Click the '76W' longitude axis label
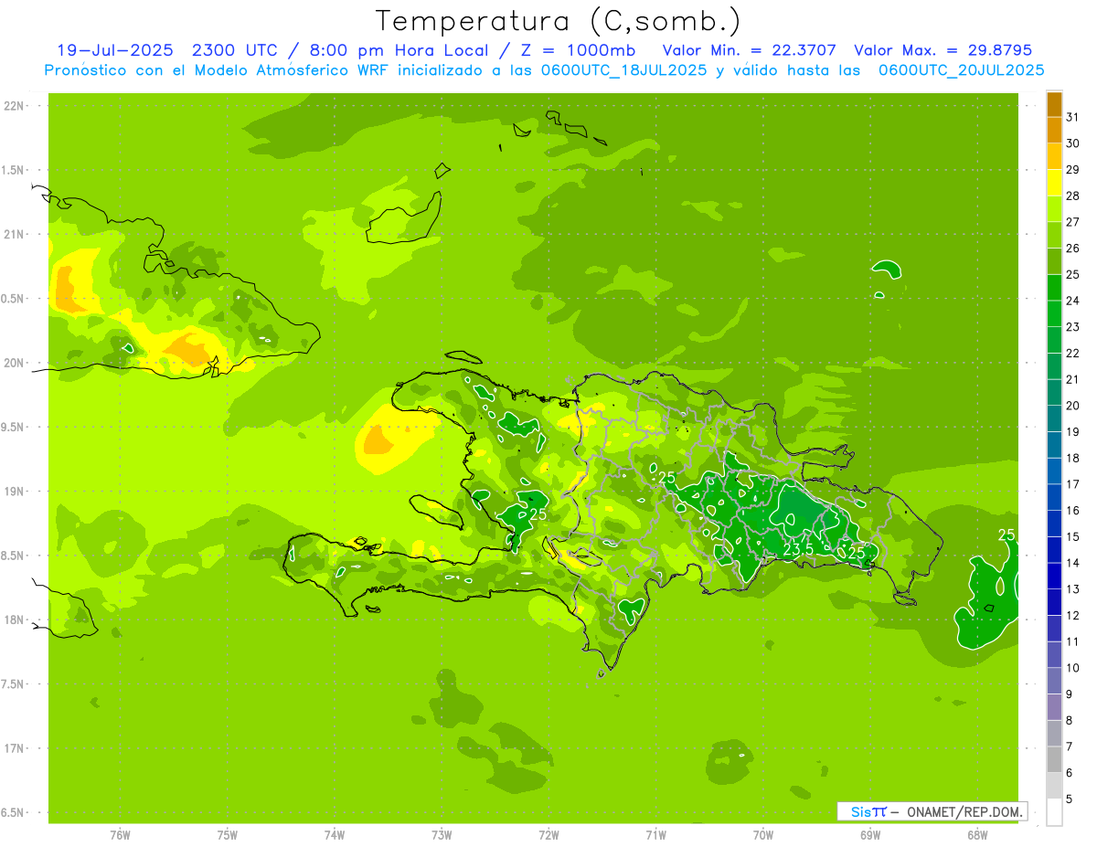 pos(120,834)
